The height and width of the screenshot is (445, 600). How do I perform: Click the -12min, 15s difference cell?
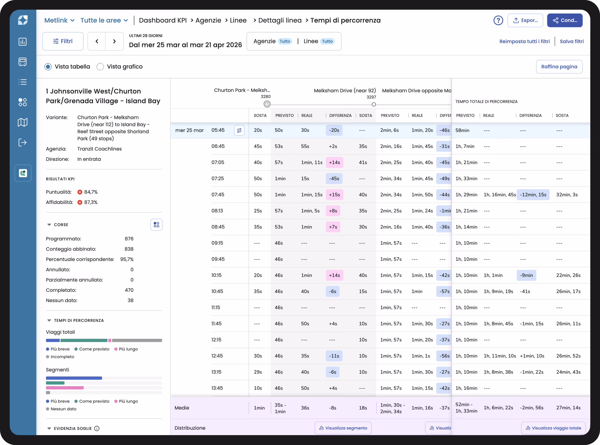(533, 195)
